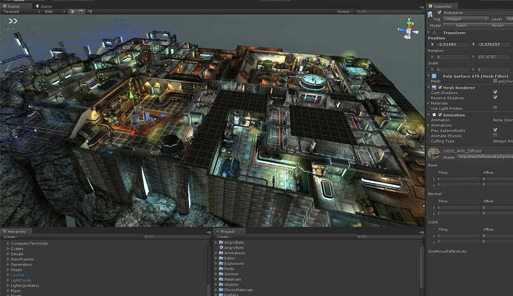
Task: Click the Model Select button
Action: pyautogui.click(x=461, y=25)
